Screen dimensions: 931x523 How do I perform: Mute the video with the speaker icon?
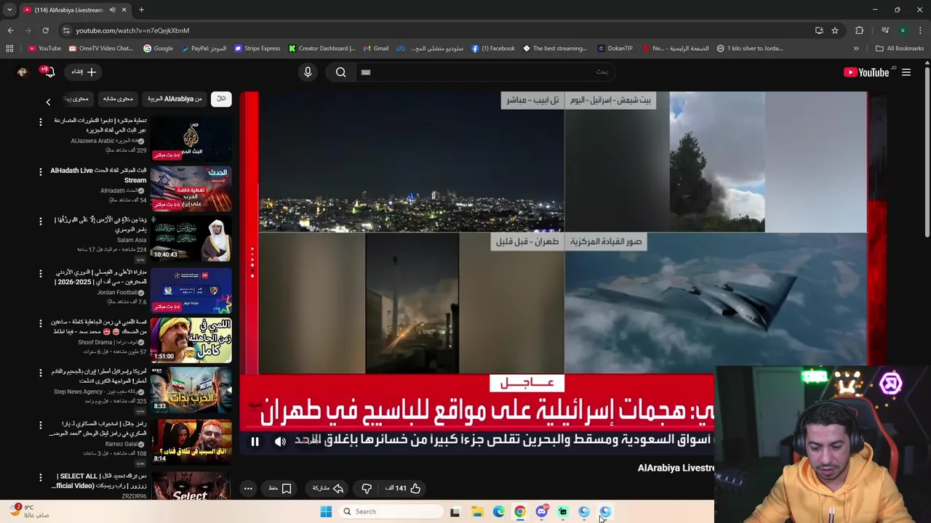pos(280,441)
